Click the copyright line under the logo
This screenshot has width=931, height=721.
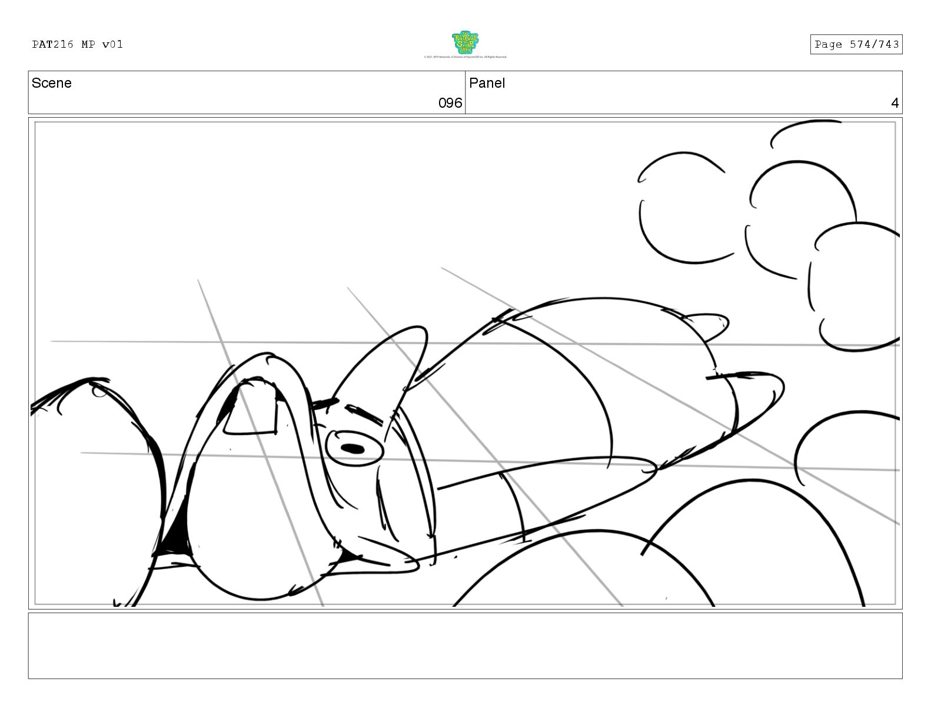pyautogui.click(x=465, y=57)
